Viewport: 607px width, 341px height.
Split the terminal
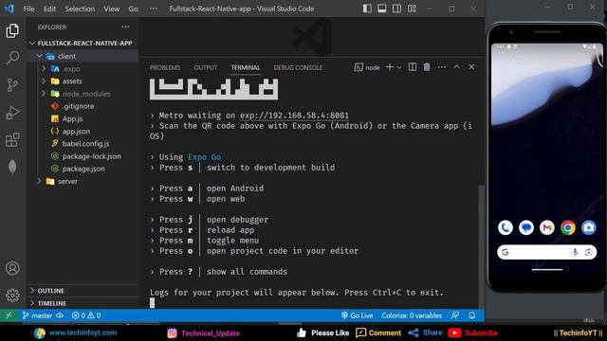413,67
